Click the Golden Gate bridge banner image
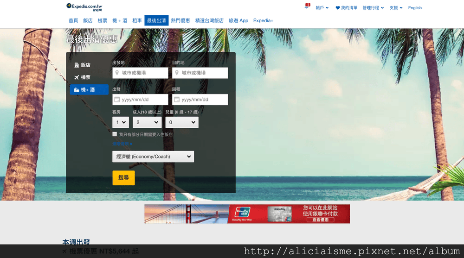This screenshot has width=464, height=258. click(x=187, y=214)
